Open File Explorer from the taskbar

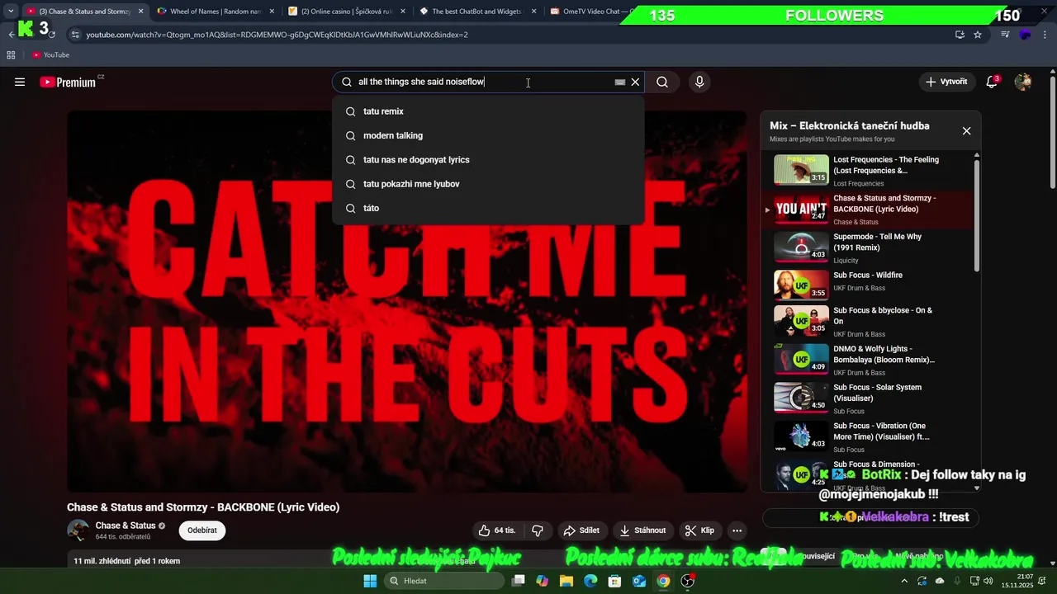click(566, 581)
